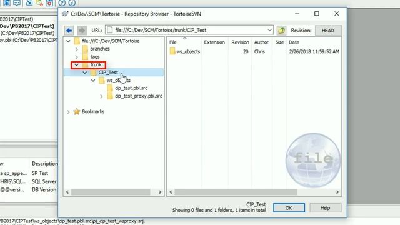Click Description column header in background window
400x225 pixels.
pyautogui.click(x=44, y=164)
